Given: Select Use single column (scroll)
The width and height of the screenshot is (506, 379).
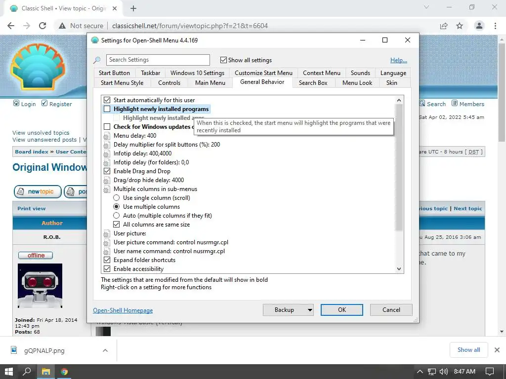Looking at the screenshot, I should pyautogui.click(x=117, y=198).
